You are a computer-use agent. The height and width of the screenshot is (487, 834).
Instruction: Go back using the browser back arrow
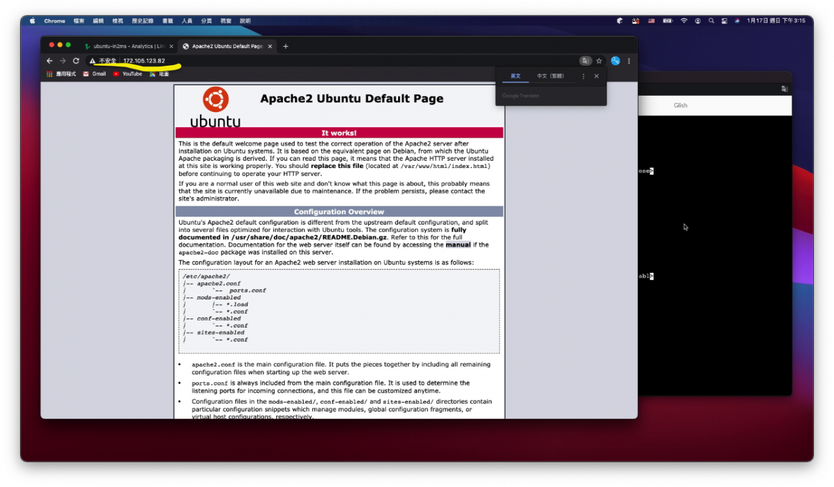tap(50, 61)
